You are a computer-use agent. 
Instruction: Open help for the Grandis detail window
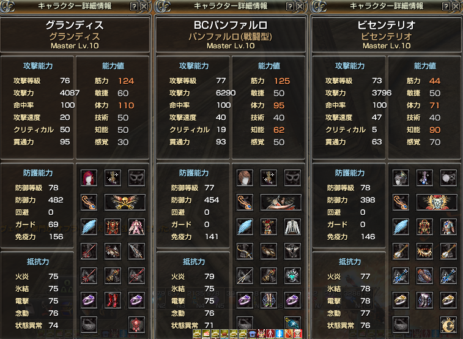[x=134, y=6]
